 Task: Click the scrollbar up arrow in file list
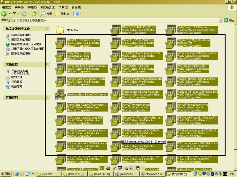tap(236, 25)
